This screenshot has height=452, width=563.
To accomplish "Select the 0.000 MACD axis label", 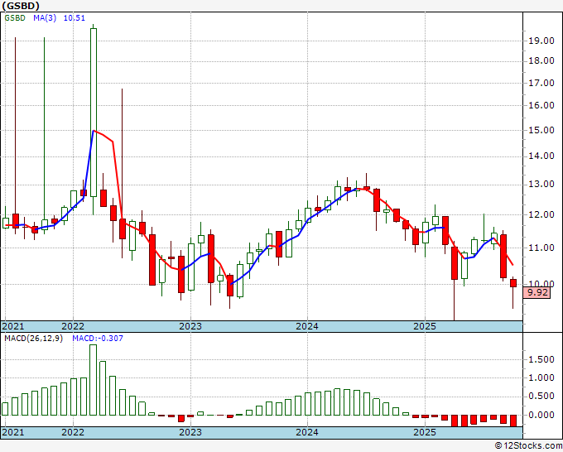I will [541, 415].
